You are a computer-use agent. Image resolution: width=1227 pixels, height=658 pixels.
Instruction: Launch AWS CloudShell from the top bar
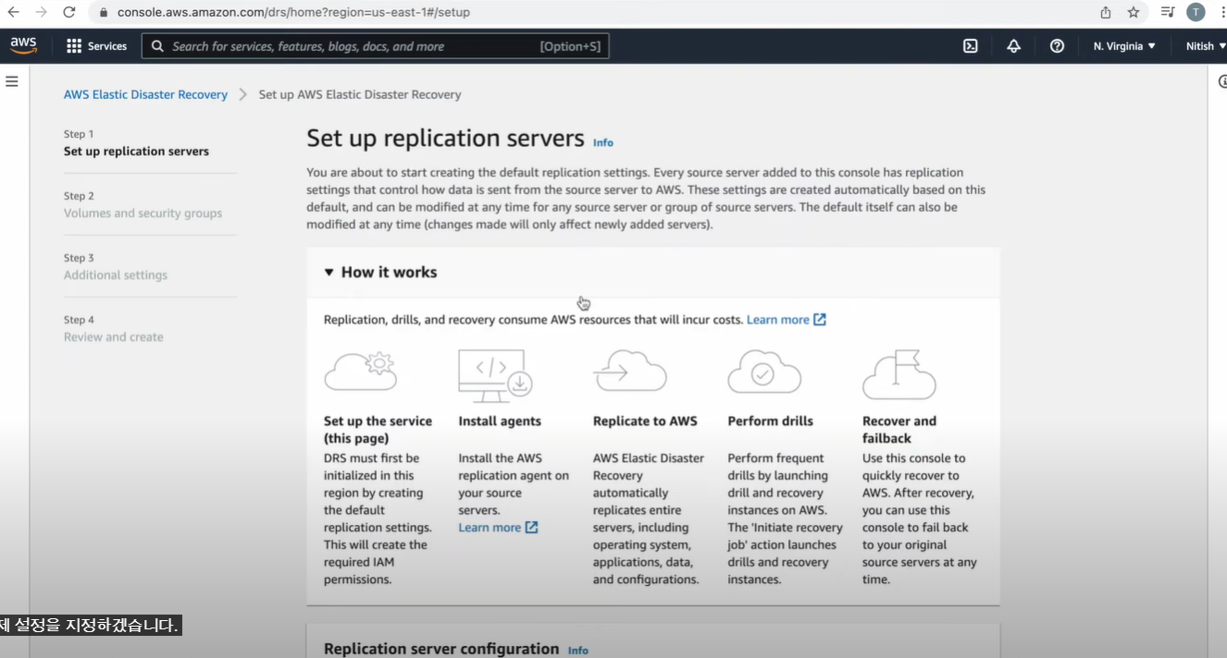coord(970,46)
